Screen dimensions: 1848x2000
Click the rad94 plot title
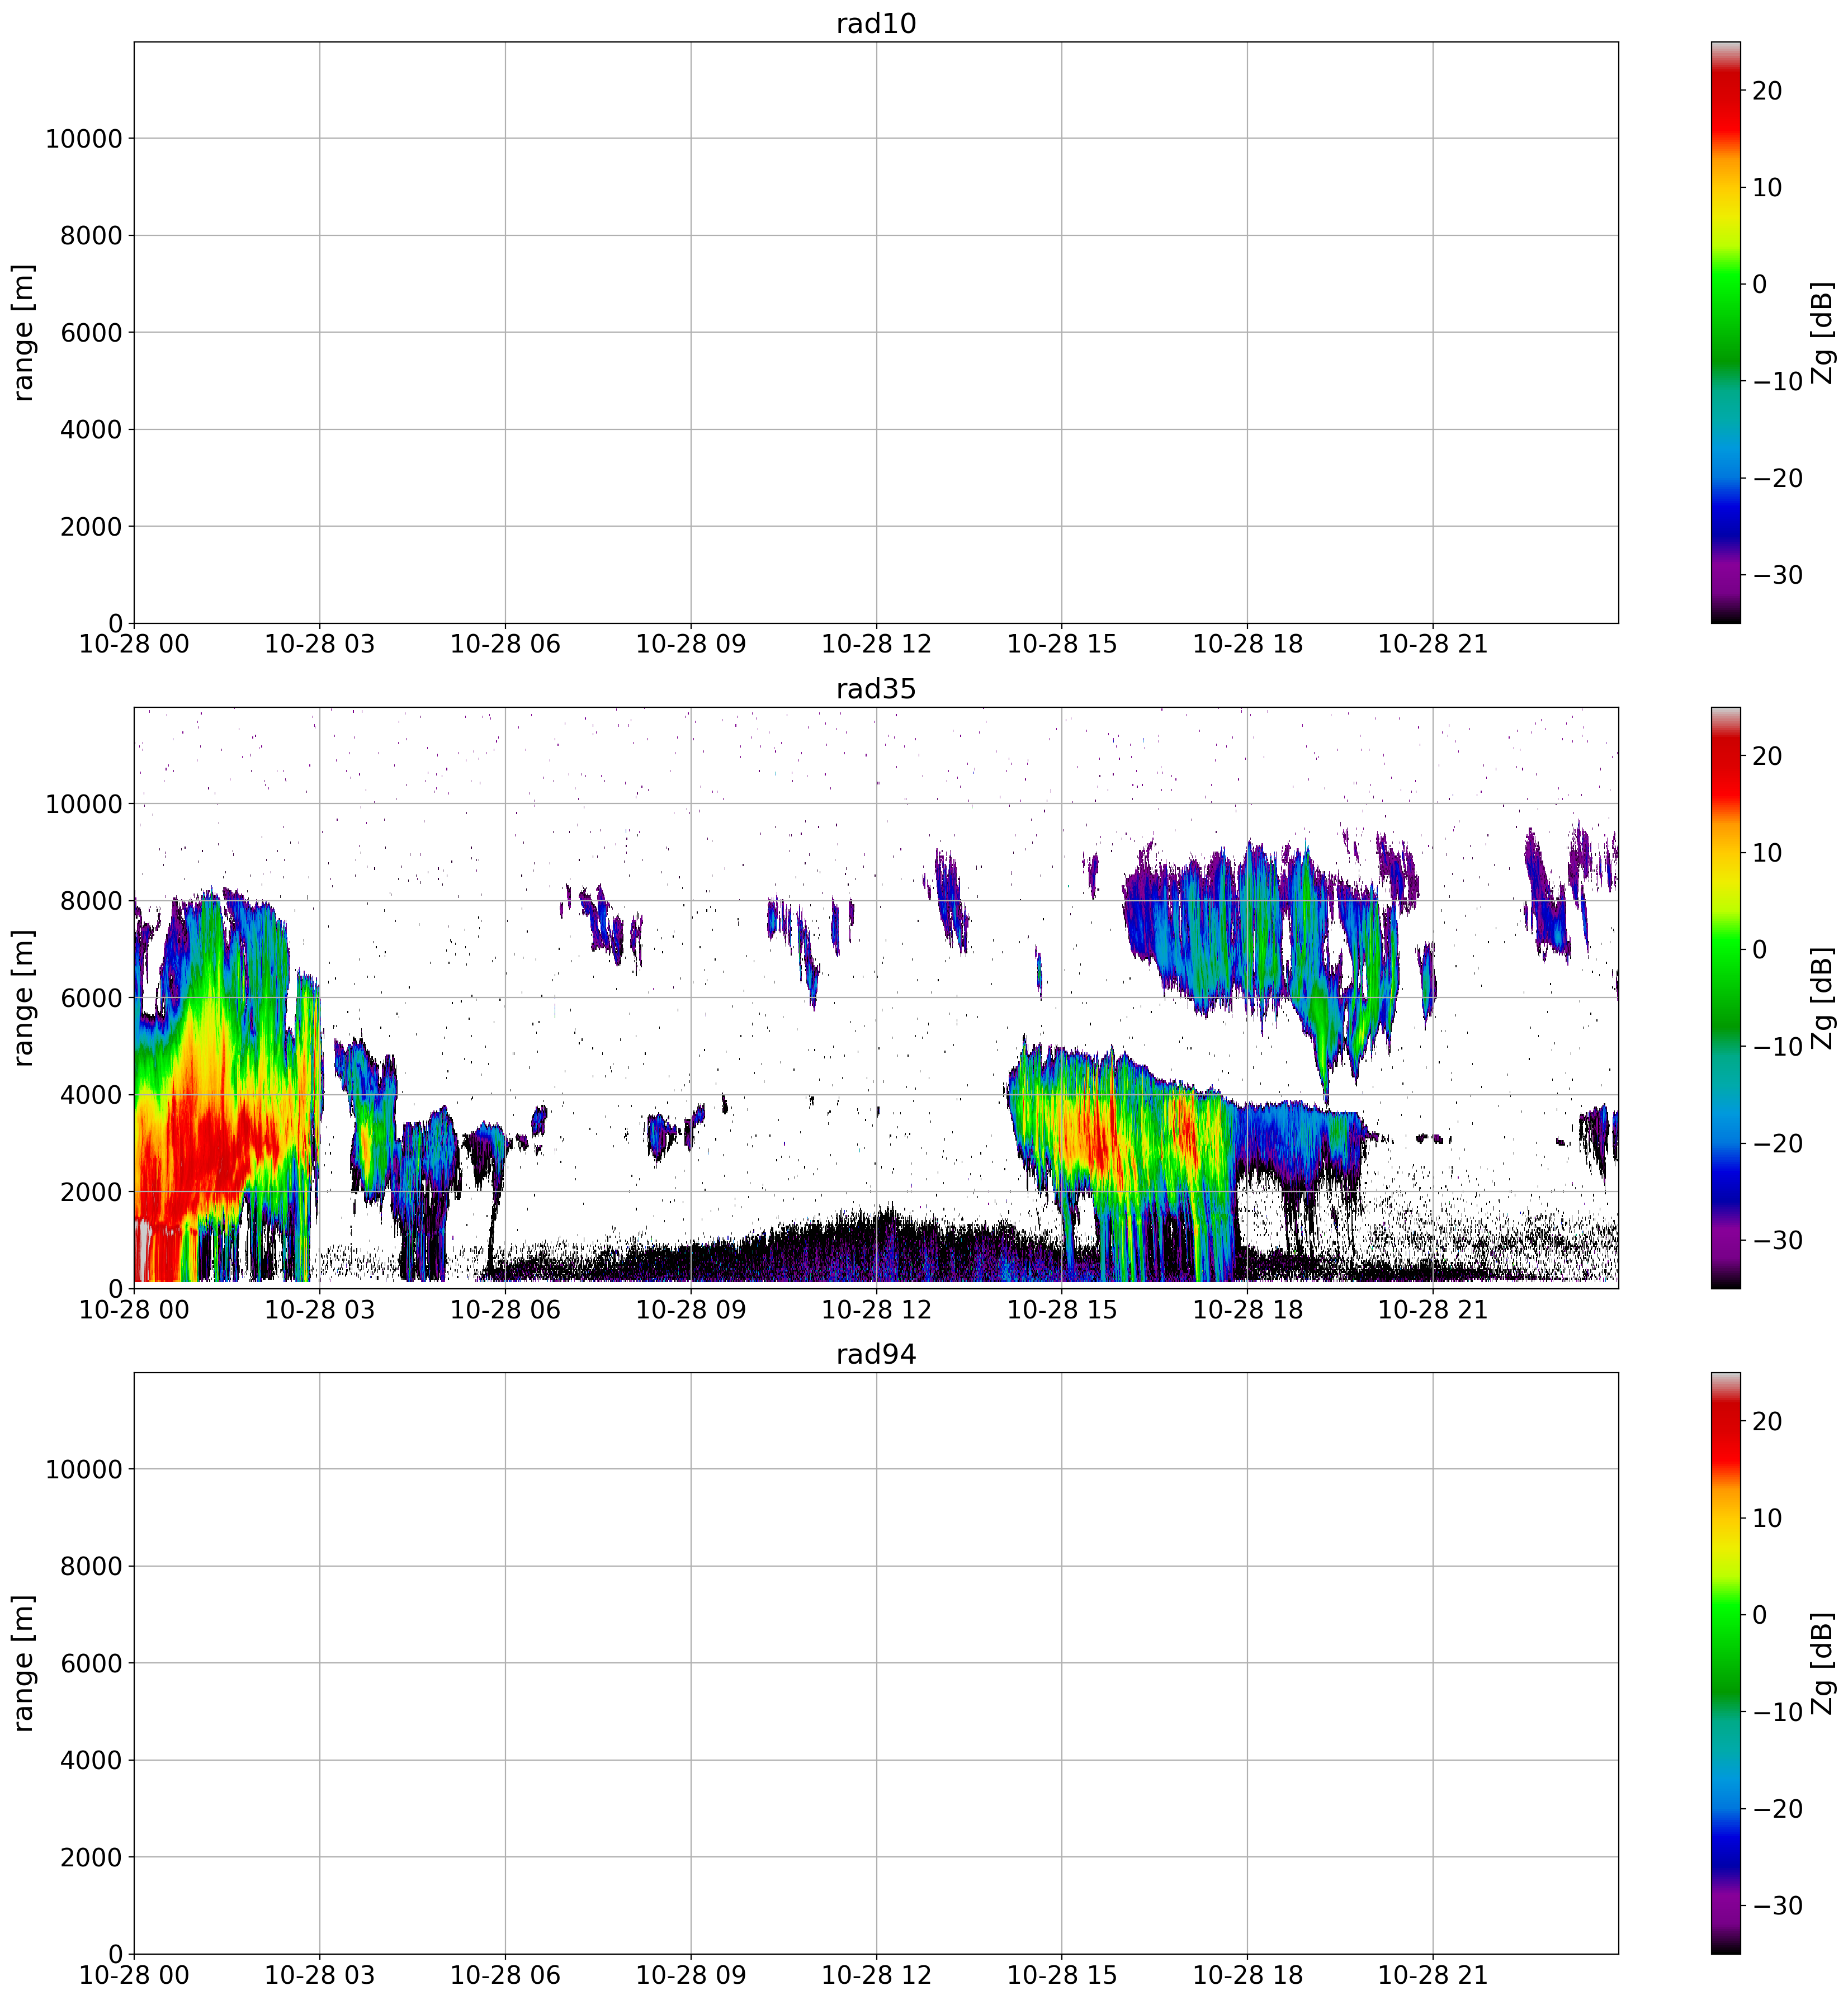pos(876,1354)
